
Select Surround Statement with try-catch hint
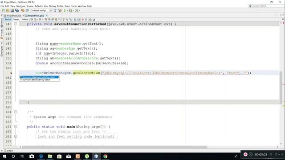tap(39, 77)
